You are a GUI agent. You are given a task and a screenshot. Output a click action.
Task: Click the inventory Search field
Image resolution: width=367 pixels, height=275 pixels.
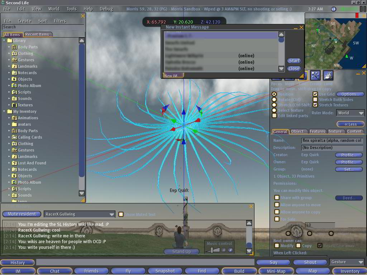[43, 27]
